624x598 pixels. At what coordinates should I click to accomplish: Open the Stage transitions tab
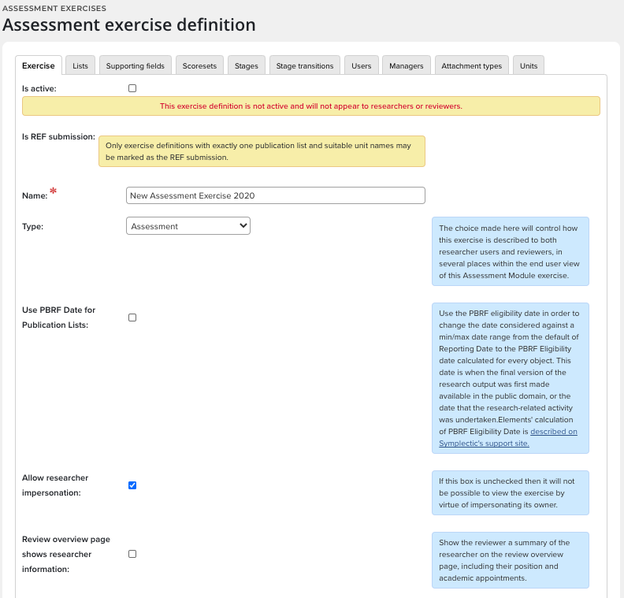point(305,65)
